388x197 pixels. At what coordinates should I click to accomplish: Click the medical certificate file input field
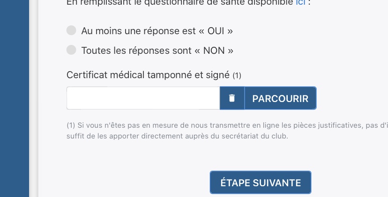point(143,98)
